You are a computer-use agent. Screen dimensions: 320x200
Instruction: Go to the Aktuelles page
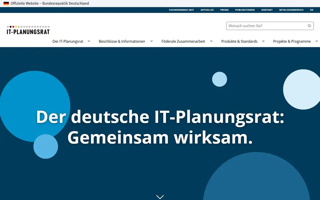207,10
